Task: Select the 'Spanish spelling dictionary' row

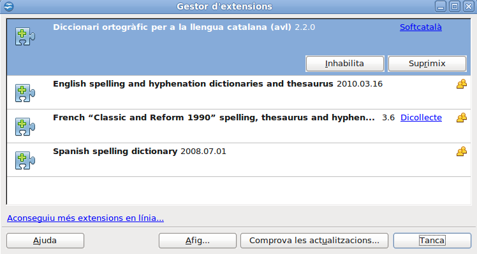Action: point(238,160)
